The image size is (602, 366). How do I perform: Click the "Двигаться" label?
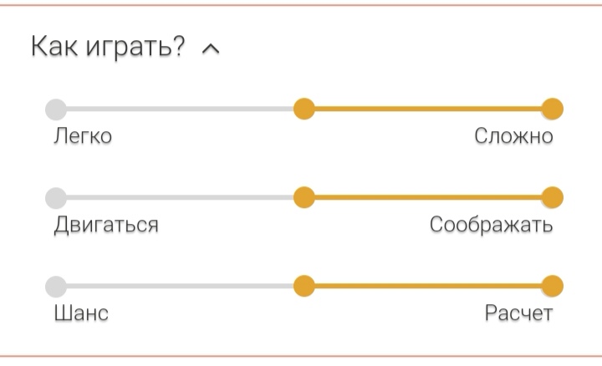click(105, 226)
